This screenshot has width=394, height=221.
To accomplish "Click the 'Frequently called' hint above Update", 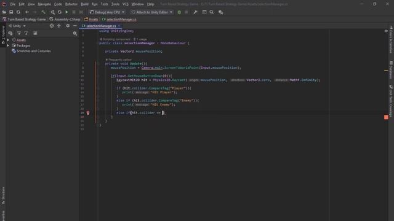I will 119,60.
